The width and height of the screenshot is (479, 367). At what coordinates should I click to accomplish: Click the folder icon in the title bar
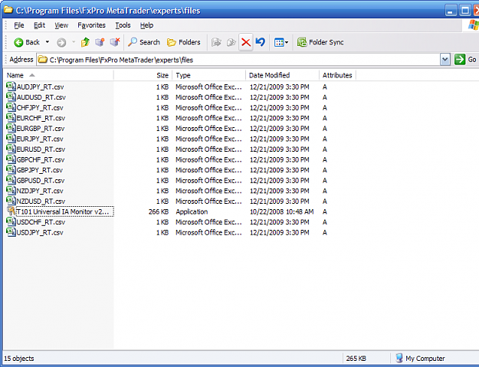click(x=8, y=10)
